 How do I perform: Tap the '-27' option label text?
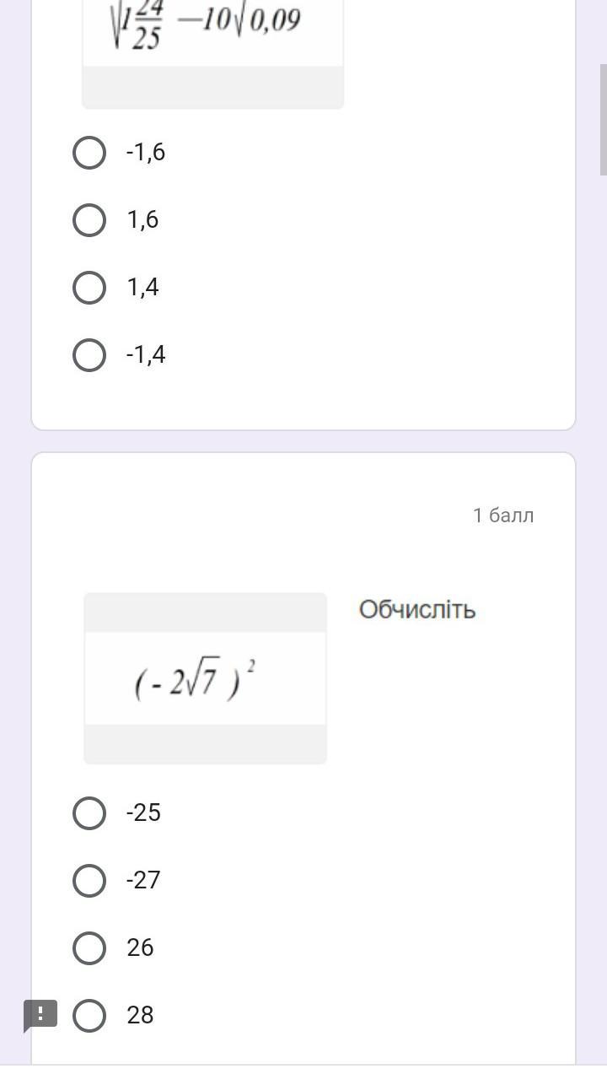pos(143,880)
